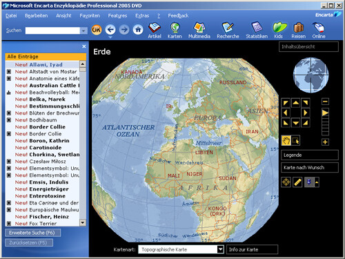345x259 pixels.
Task: Select entry Altstadt von Mostar
Action: (42, 72)
